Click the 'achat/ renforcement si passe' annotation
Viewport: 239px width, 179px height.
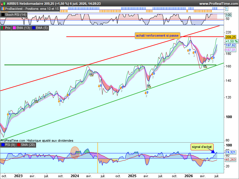click(157, 36)
